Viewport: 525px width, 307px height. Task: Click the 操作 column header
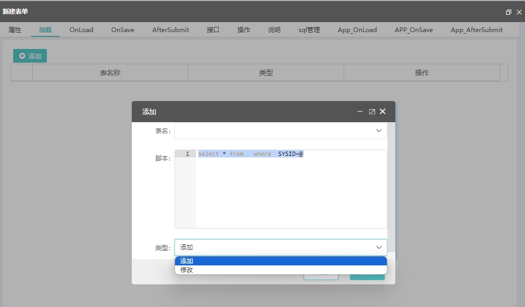[x=422, y=73]
